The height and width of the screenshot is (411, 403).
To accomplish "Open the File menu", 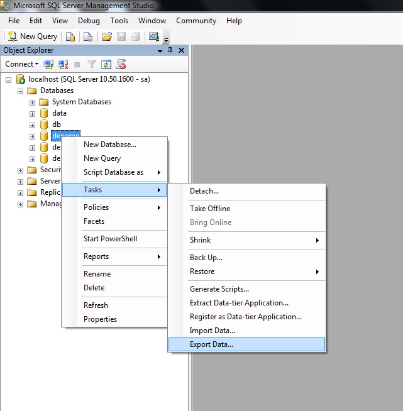I will pyautogui.click(x=14, y=21).
